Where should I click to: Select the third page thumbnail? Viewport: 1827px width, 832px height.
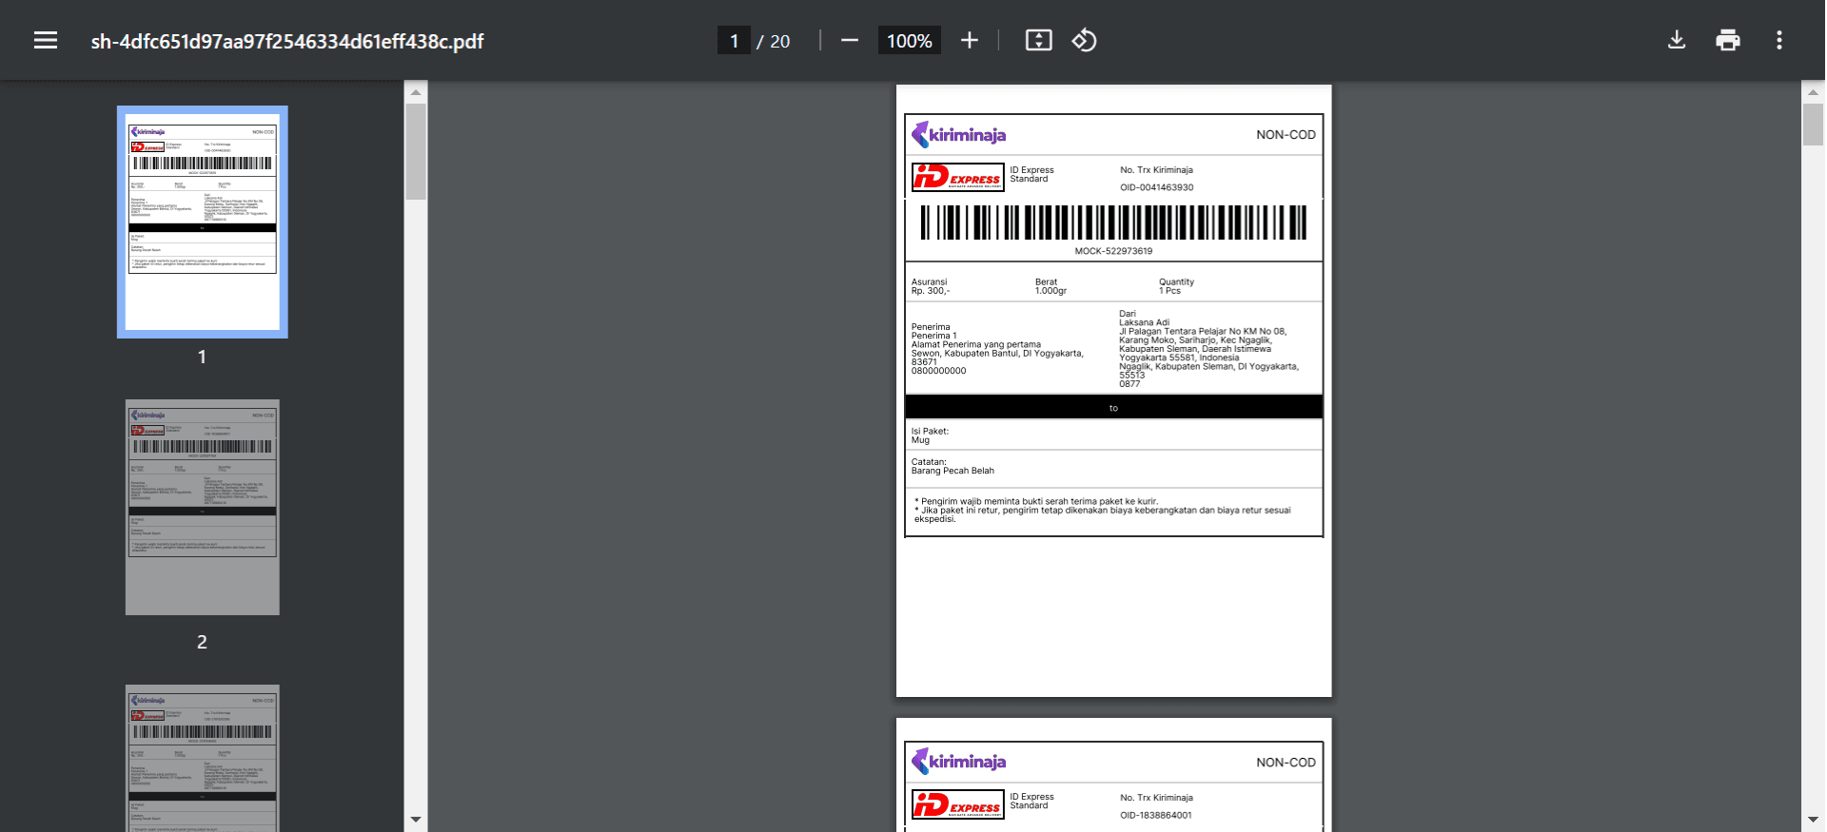coord(203,758)
